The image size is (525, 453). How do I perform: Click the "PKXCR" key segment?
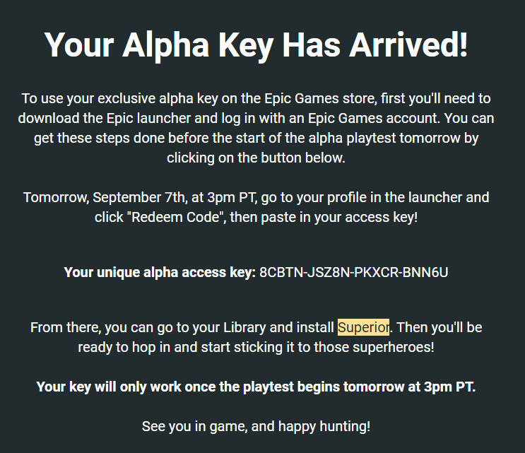377,273
